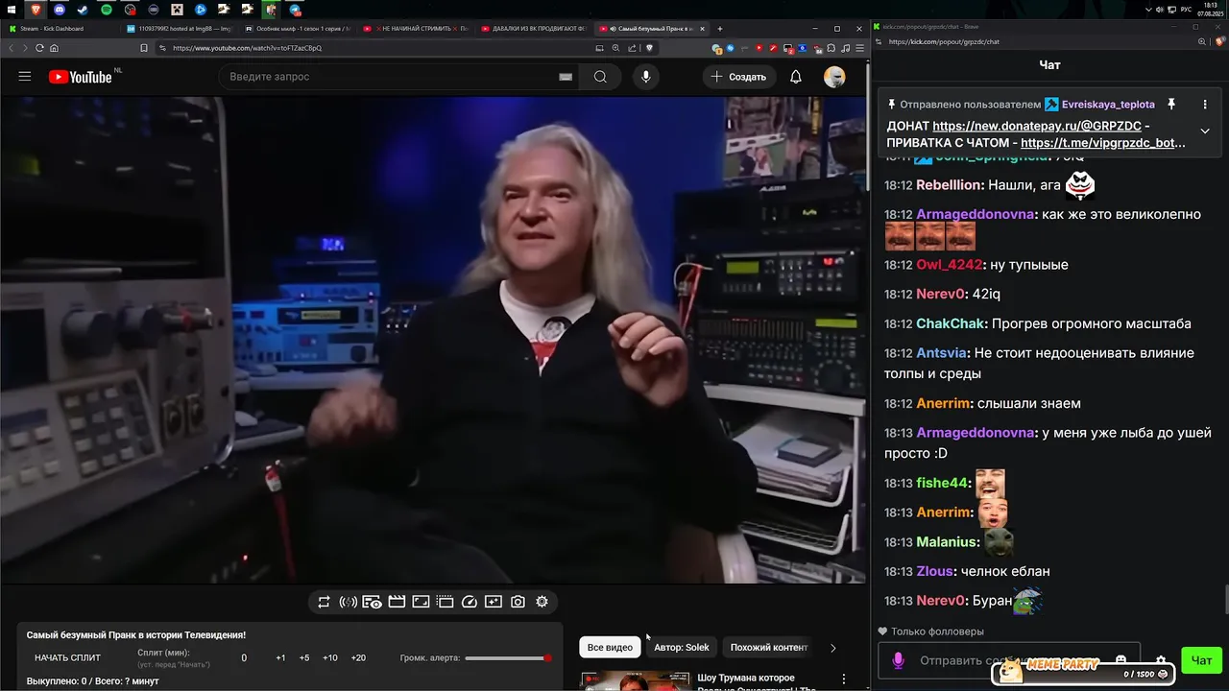
Task: Take screenshot with camera icon
Action: 518,602
